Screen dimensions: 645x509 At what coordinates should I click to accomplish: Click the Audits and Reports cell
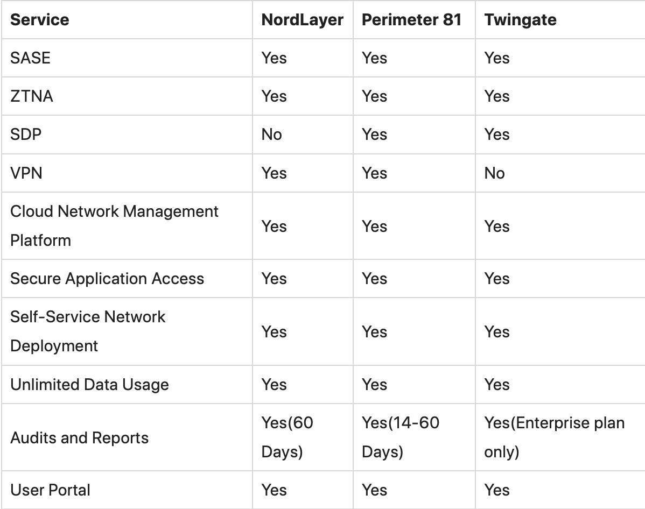pos(79,437)
